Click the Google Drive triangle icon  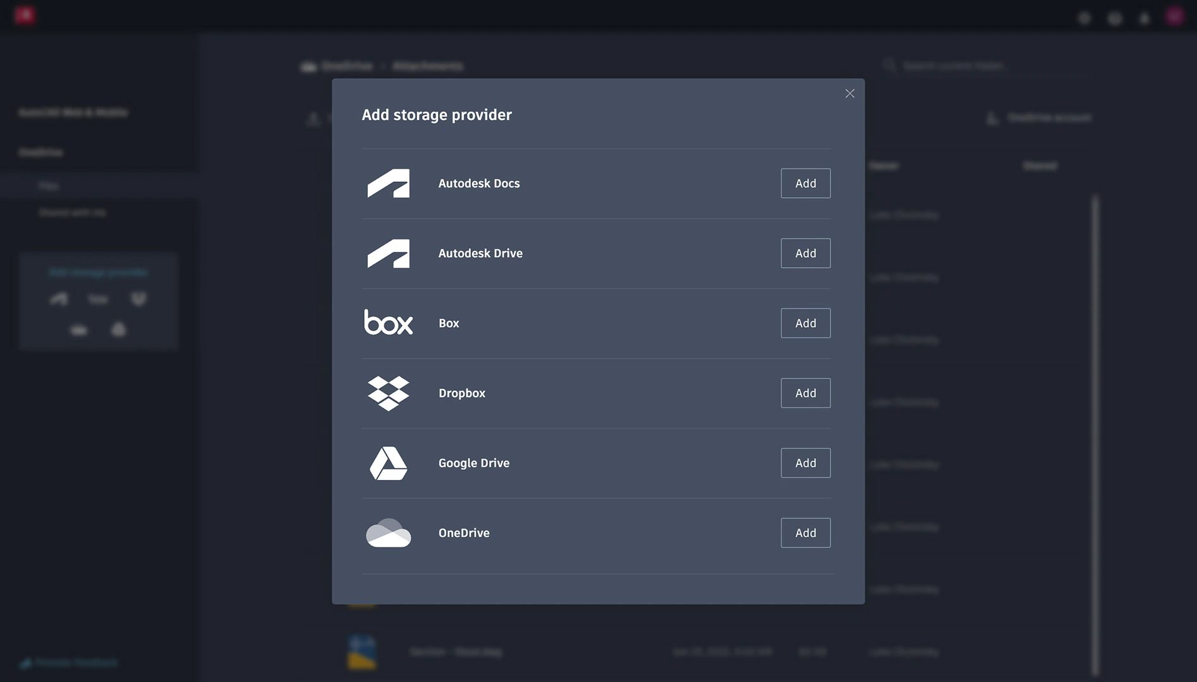[388, 463]
